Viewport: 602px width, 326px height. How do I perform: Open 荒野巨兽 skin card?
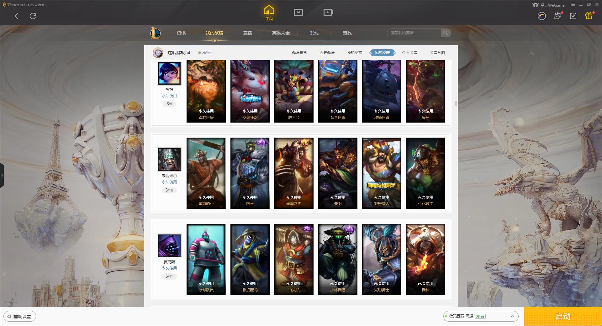[x=206, y=91]
